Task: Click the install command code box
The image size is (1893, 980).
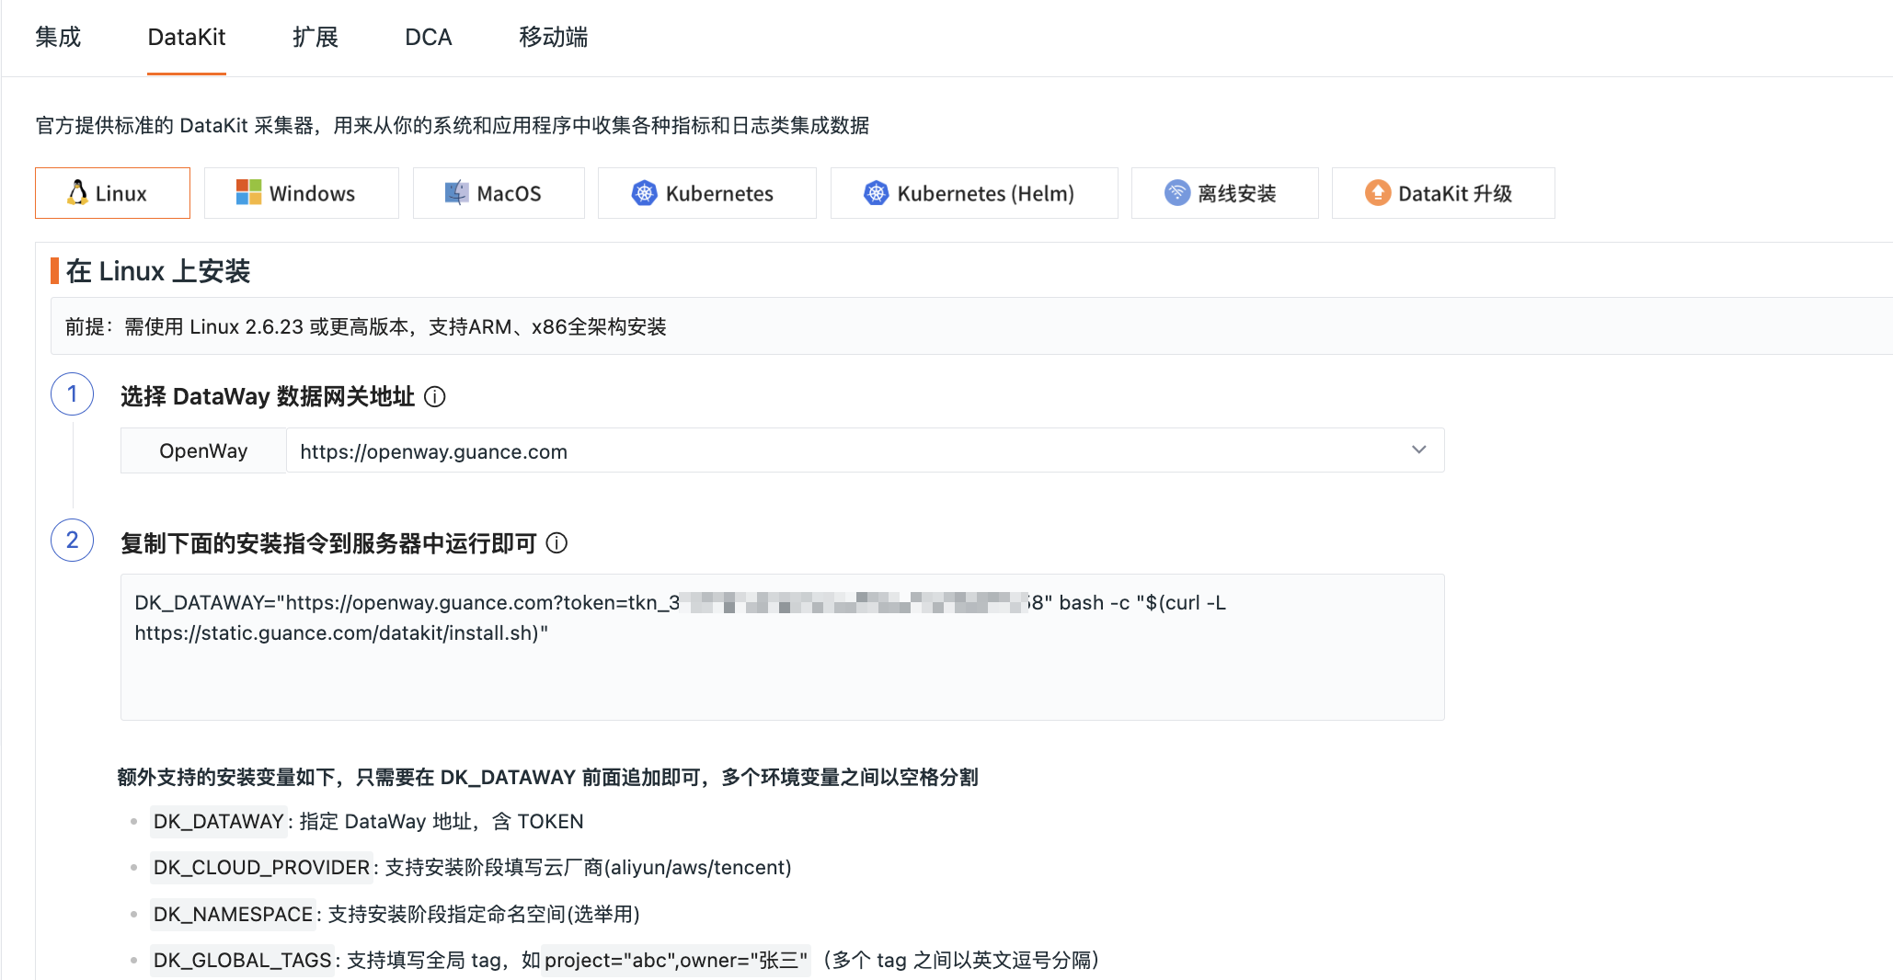Action: click(x=783, y=647)
